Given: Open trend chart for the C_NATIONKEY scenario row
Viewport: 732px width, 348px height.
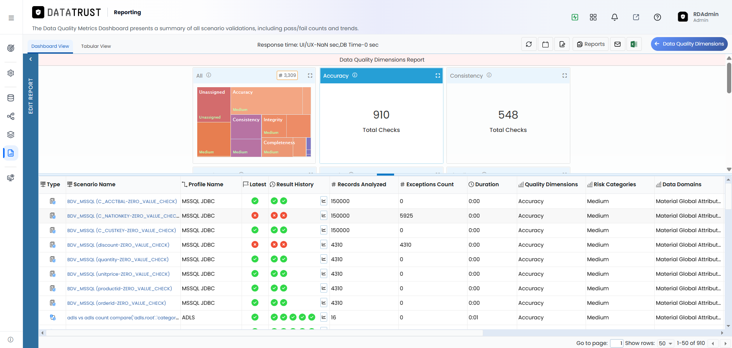Looking at the screenshot, I should (324, 216).
